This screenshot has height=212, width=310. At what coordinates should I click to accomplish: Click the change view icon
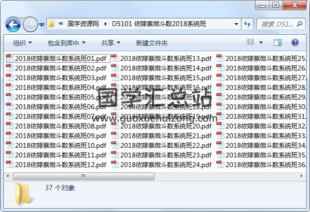coord(250,42)
